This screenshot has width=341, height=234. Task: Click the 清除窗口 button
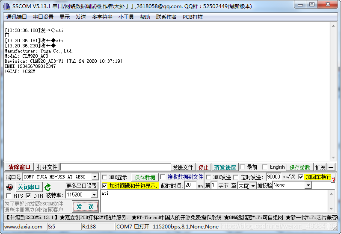click(x=19, y=167)
